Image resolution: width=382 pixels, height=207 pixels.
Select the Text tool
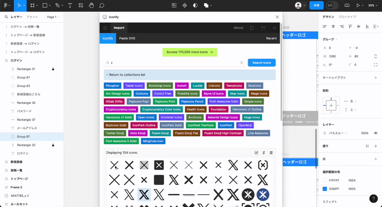tap(70, 5)
